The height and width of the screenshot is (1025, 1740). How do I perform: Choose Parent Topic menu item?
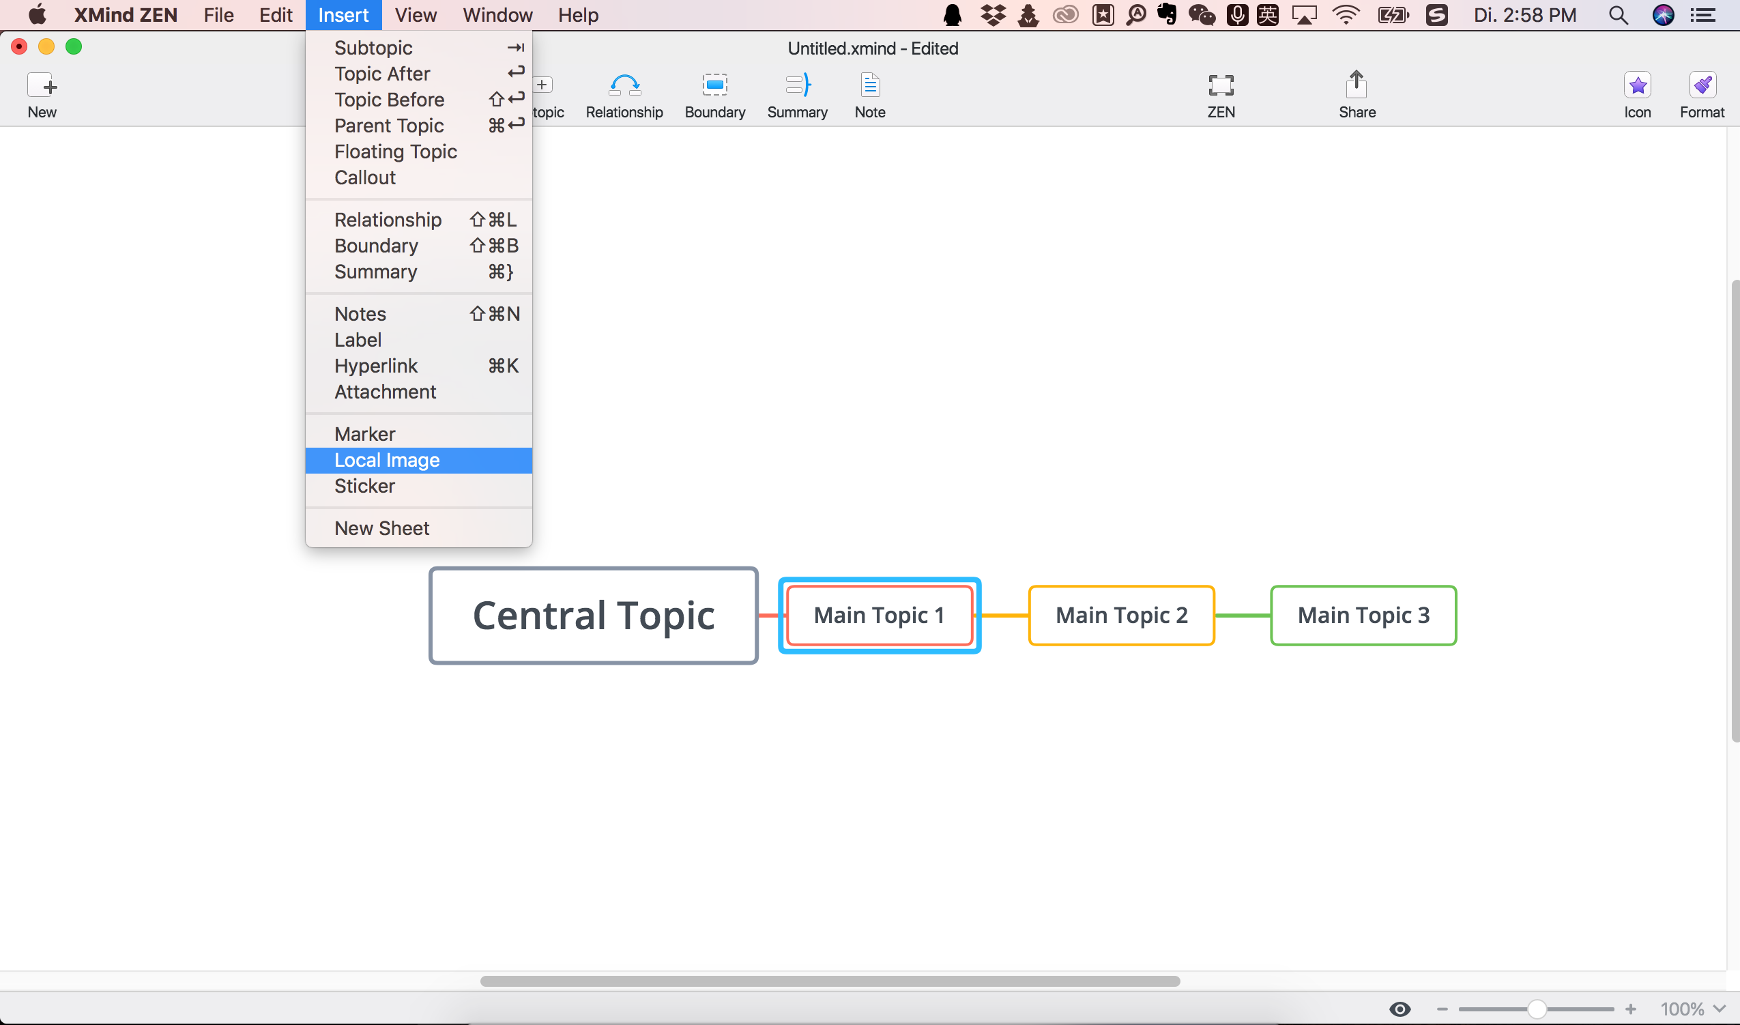coord(418,126)
